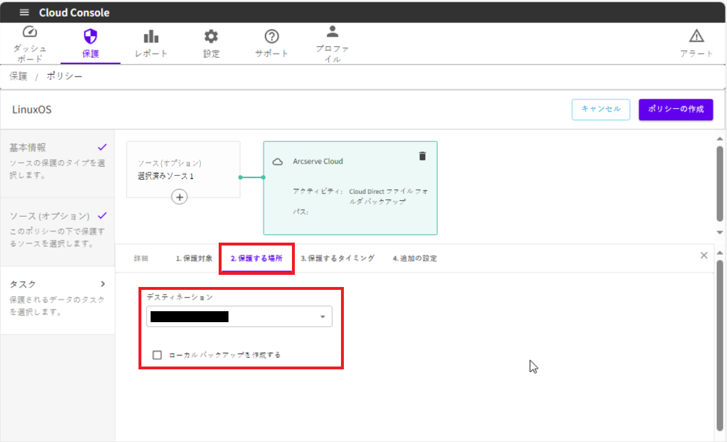The height and width of the screenshot is (442, 727).
Task: View the アラート warning triangle icon
Action: click(697, 36)
